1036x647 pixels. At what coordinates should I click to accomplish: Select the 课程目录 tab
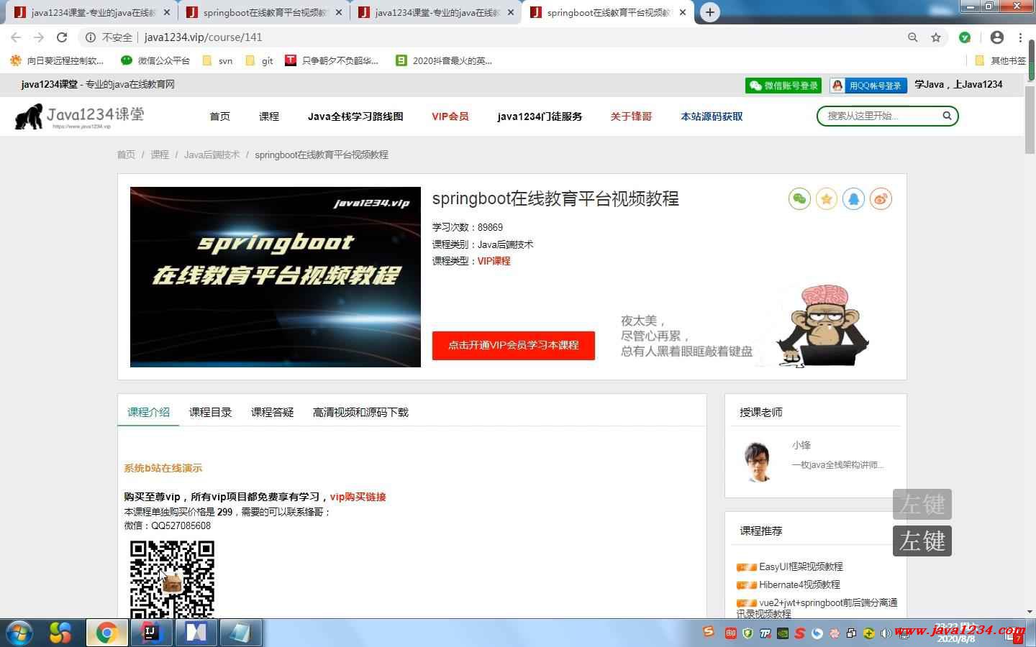(210, 412)
